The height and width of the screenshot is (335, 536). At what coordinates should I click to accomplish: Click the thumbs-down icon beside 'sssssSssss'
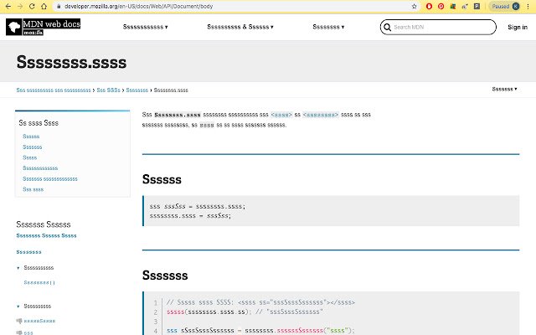pyautogui.click(x=19, y=321)
